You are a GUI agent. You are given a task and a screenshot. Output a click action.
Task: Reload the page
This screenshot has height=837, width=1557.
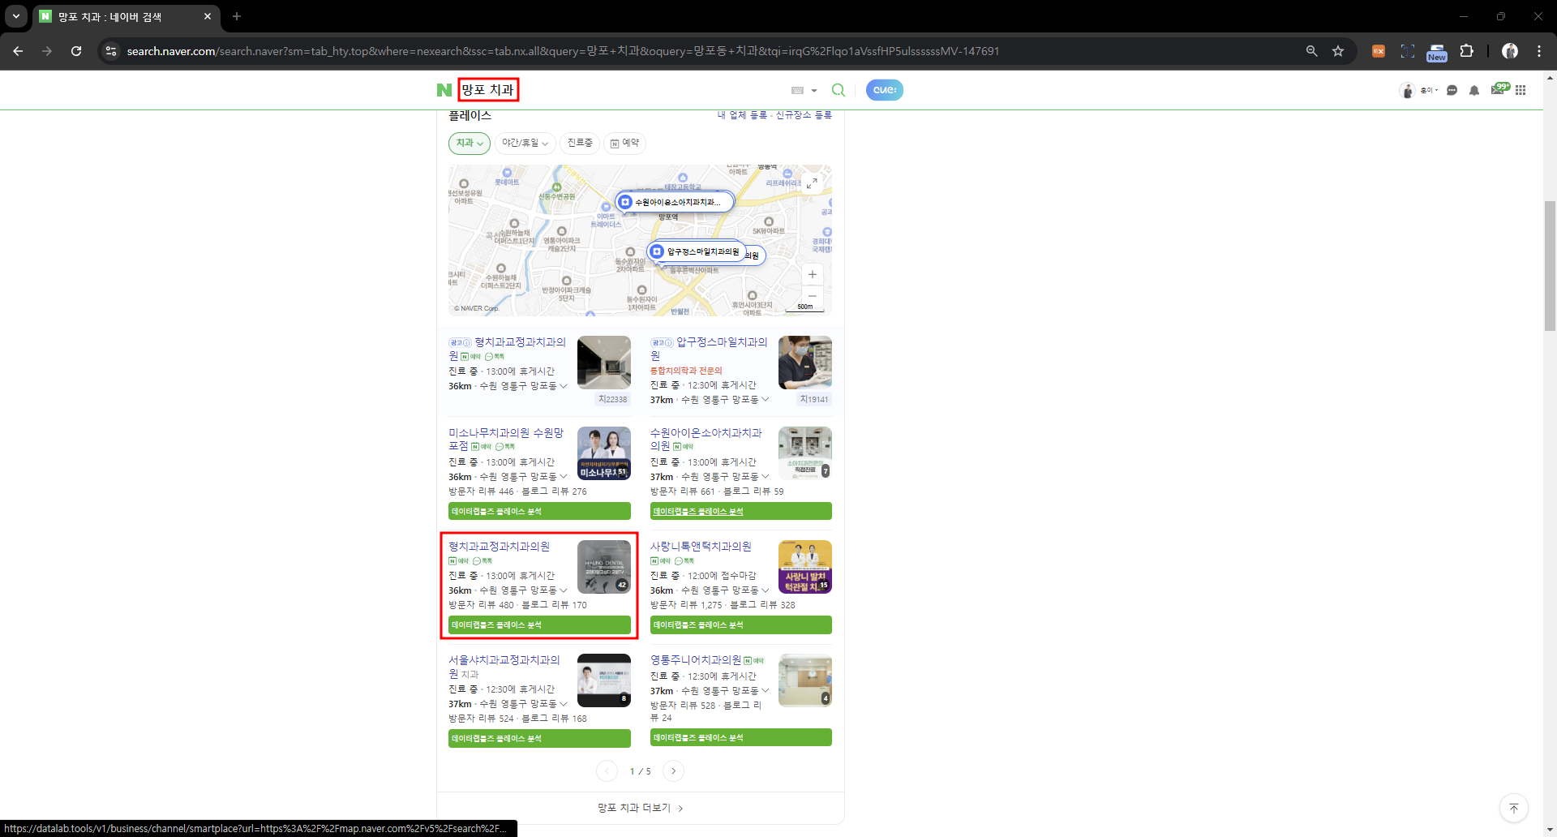[76, 51]
